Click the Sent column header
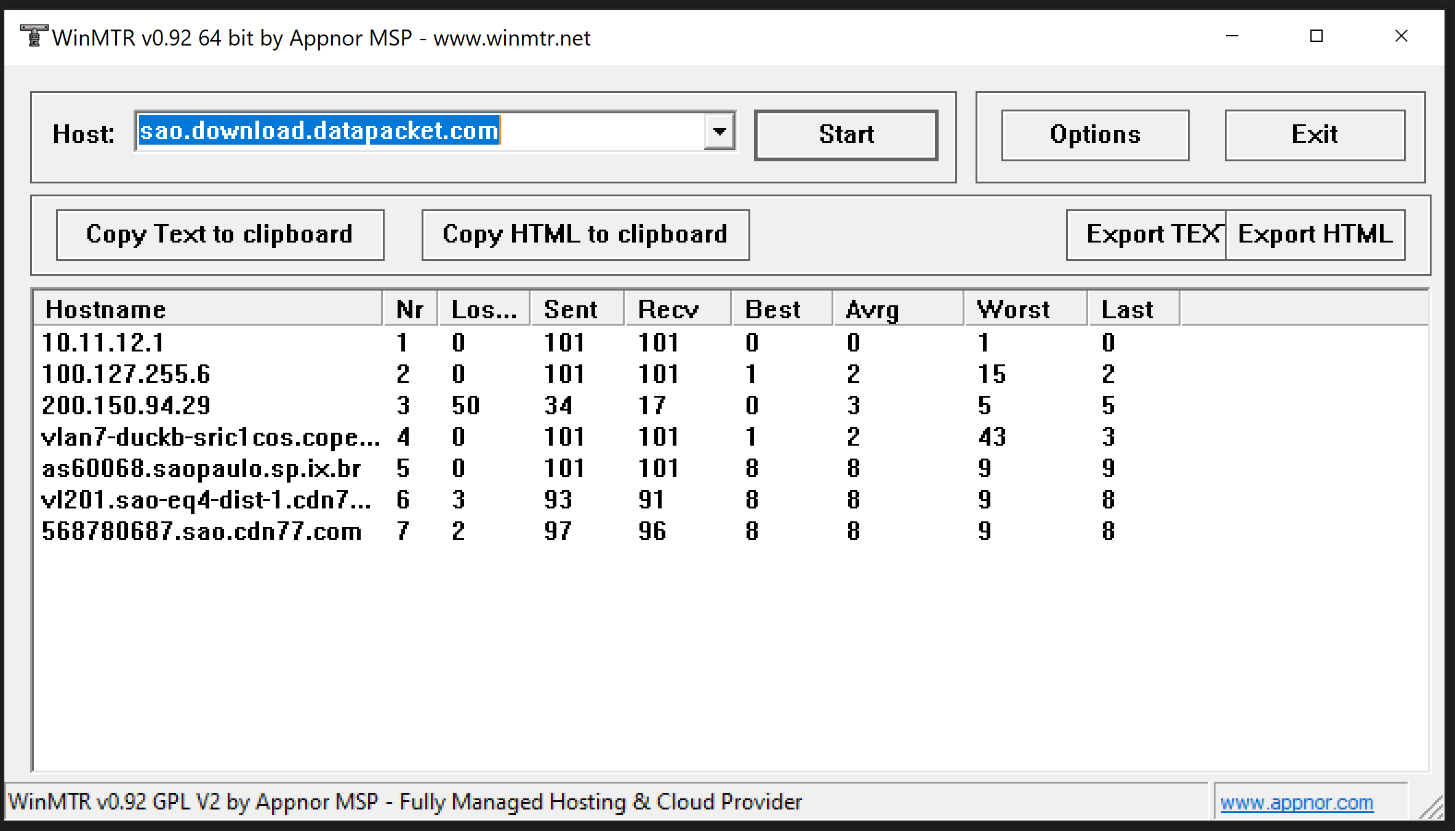This screenshot has width=1455, height=831. pos(577,309)
